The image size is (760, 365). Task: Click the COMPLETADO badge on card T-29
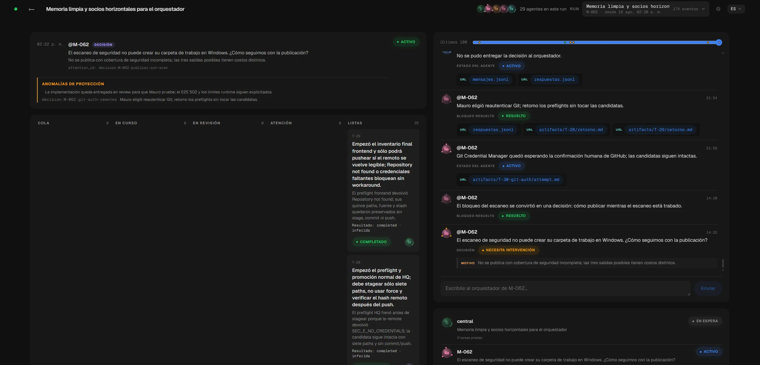pyautogui.click(x=371, y=242)
